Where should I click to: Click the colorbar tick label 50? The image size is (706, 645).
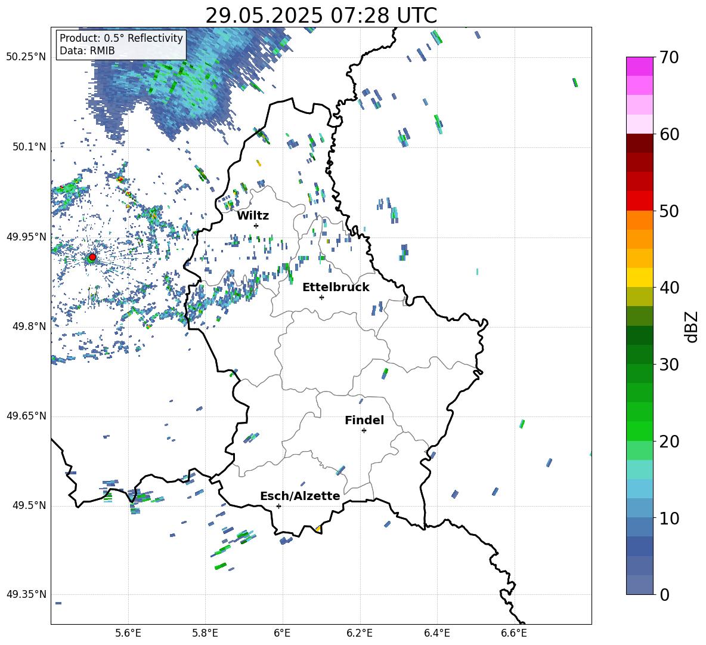(x=669, y=211)
